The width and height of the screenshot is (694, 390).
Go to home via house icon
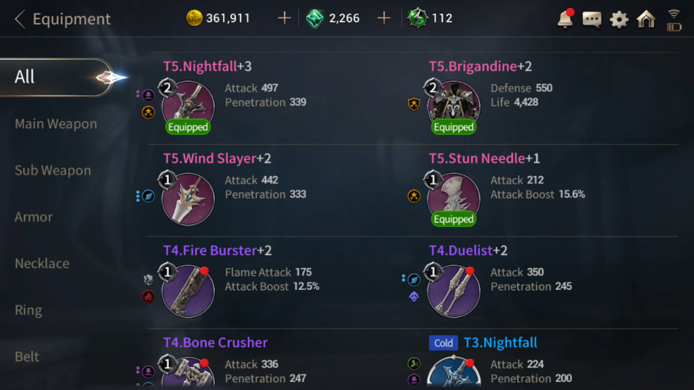(646, 19)
